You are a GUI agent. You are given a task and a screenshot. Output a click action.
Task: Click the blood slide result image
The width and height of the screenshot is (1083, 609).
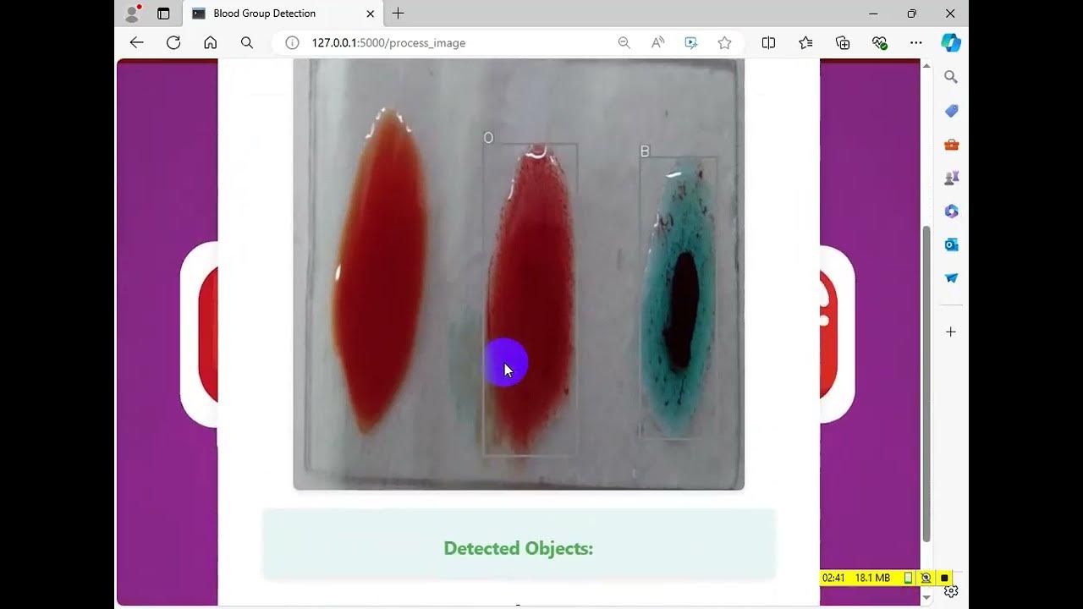[x=519, y=274]
